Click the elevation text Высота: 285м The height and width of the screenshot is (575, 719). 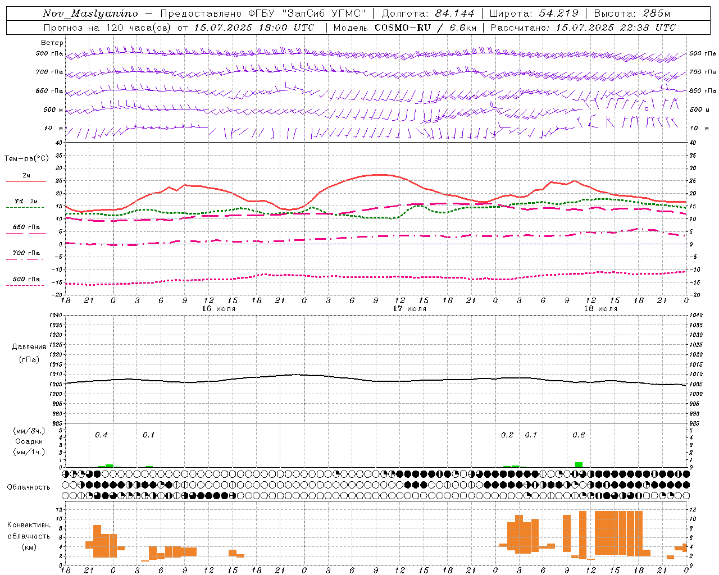(x=632, y=13)
